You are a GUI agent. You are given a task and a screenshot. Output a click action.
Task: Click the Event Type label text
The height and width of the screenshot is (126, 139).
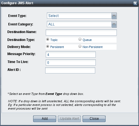pos(17,16)
